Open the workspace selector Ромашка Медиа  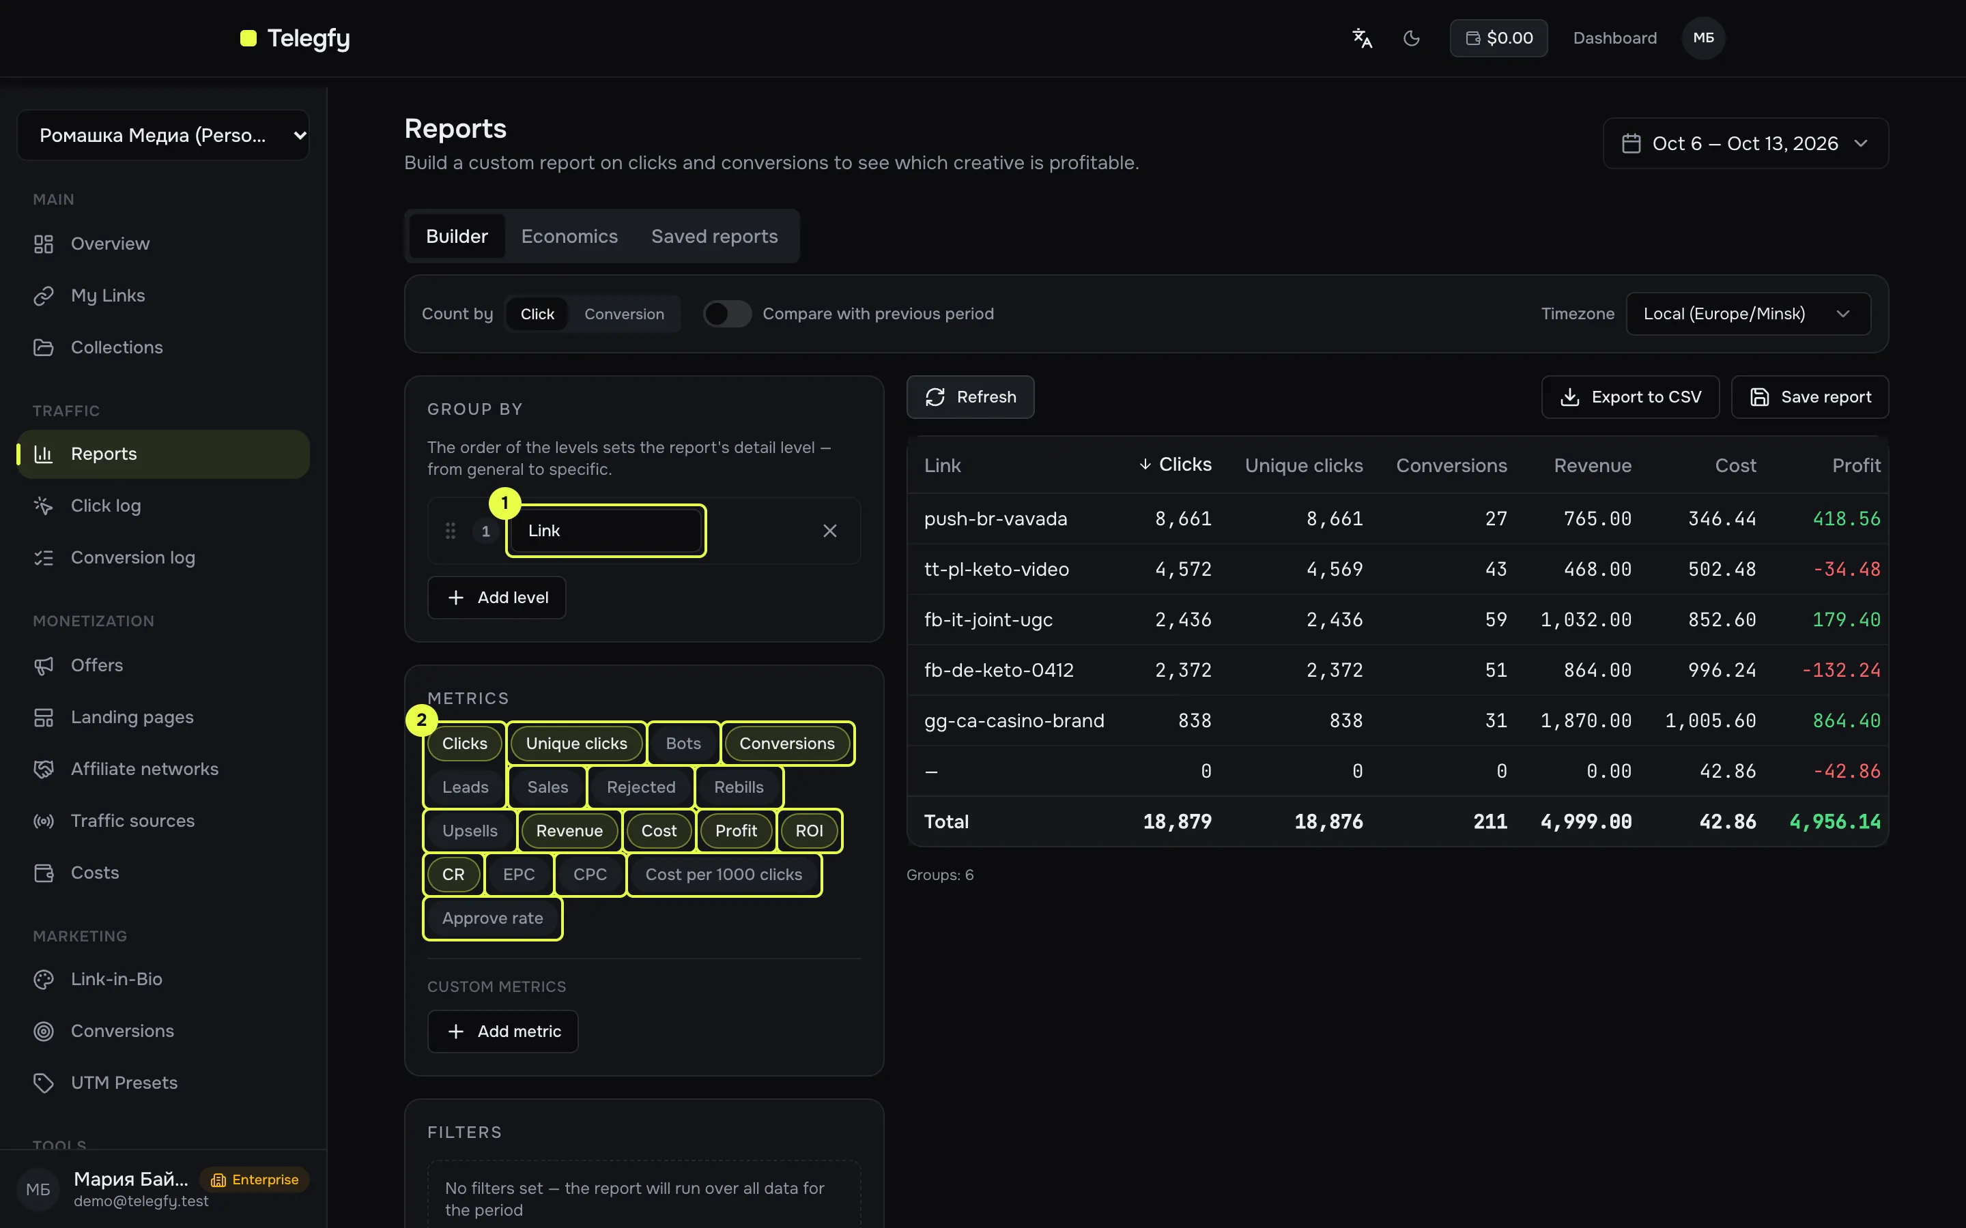(163, 136)
